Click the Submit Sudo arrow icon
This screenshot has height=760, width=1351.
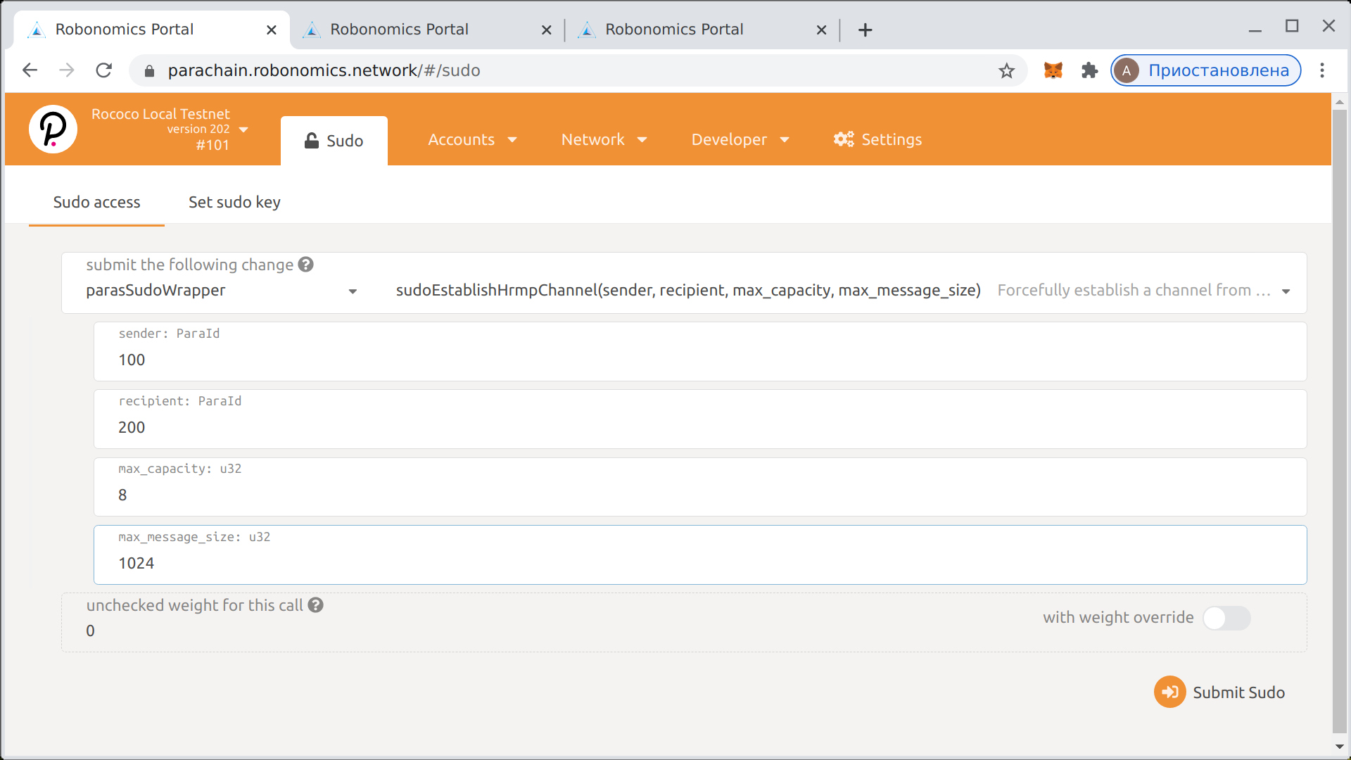1169,692
